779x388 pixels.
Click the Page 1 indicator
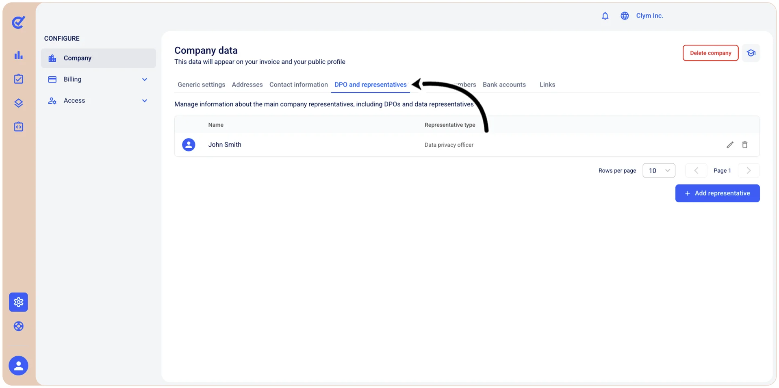coord(722,171)
